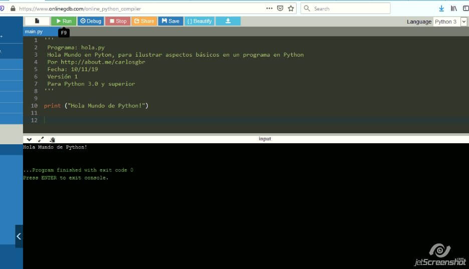This screenshot has width=469, height=269.
Task: Open browser downloads arrow icon
Action: pyautogui.click(x=441, y=9)
